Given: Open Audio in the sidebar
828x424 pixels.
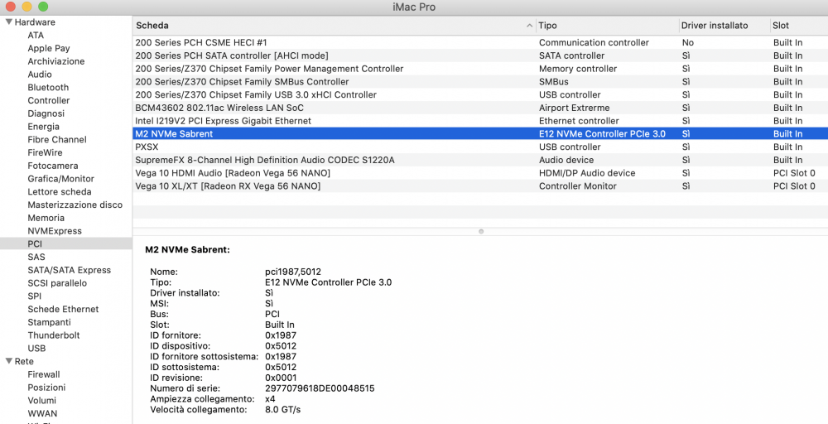Looking at the screenshot, I should (x=40, y=75).
